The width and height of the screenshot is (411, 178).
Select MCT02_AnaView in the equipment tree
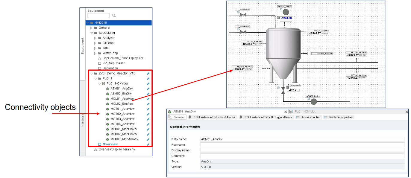coord(122,114)
